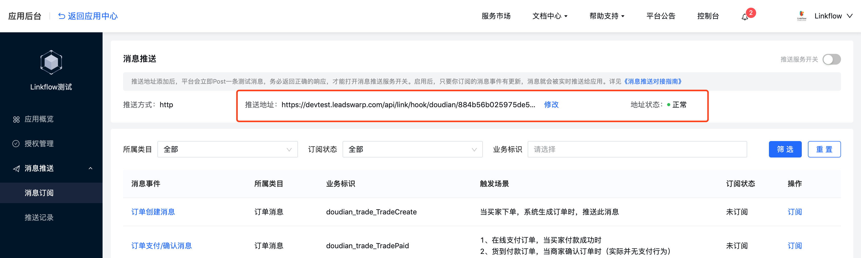The width and height of the screenshot is (861, 258).
Task: Click the 应用后台 title
Action: pos(25,16)
